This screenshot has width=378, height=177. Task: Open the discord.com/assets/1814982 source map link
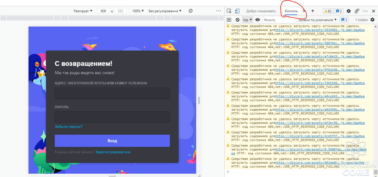pyautogui.click(x=320, y=30)
